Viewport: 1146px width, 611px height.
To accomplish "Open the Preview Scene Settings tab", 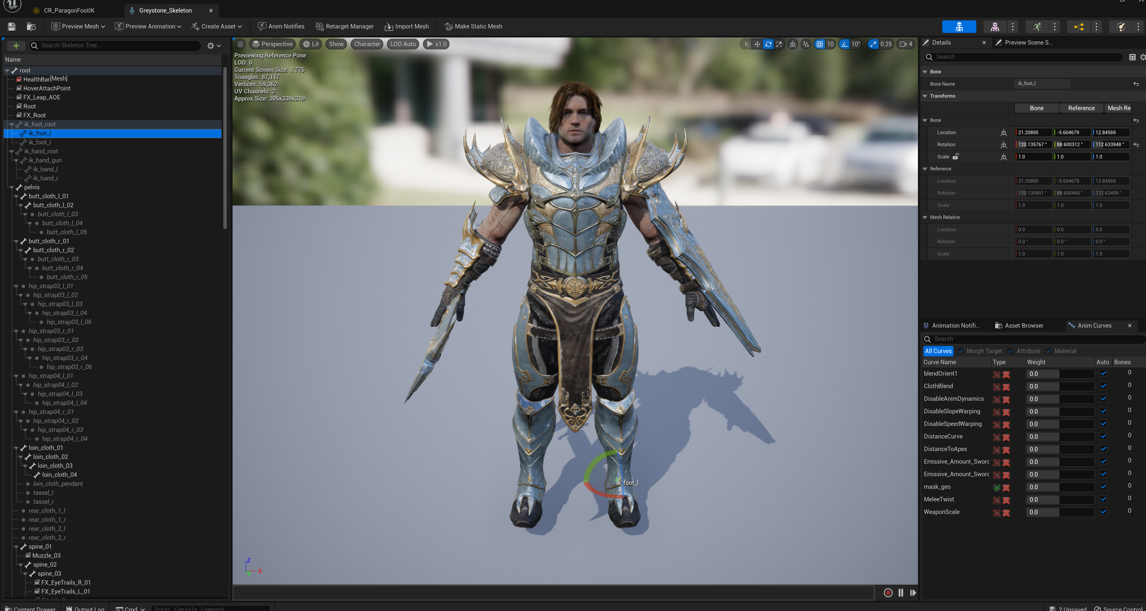I will [1024, 43].
